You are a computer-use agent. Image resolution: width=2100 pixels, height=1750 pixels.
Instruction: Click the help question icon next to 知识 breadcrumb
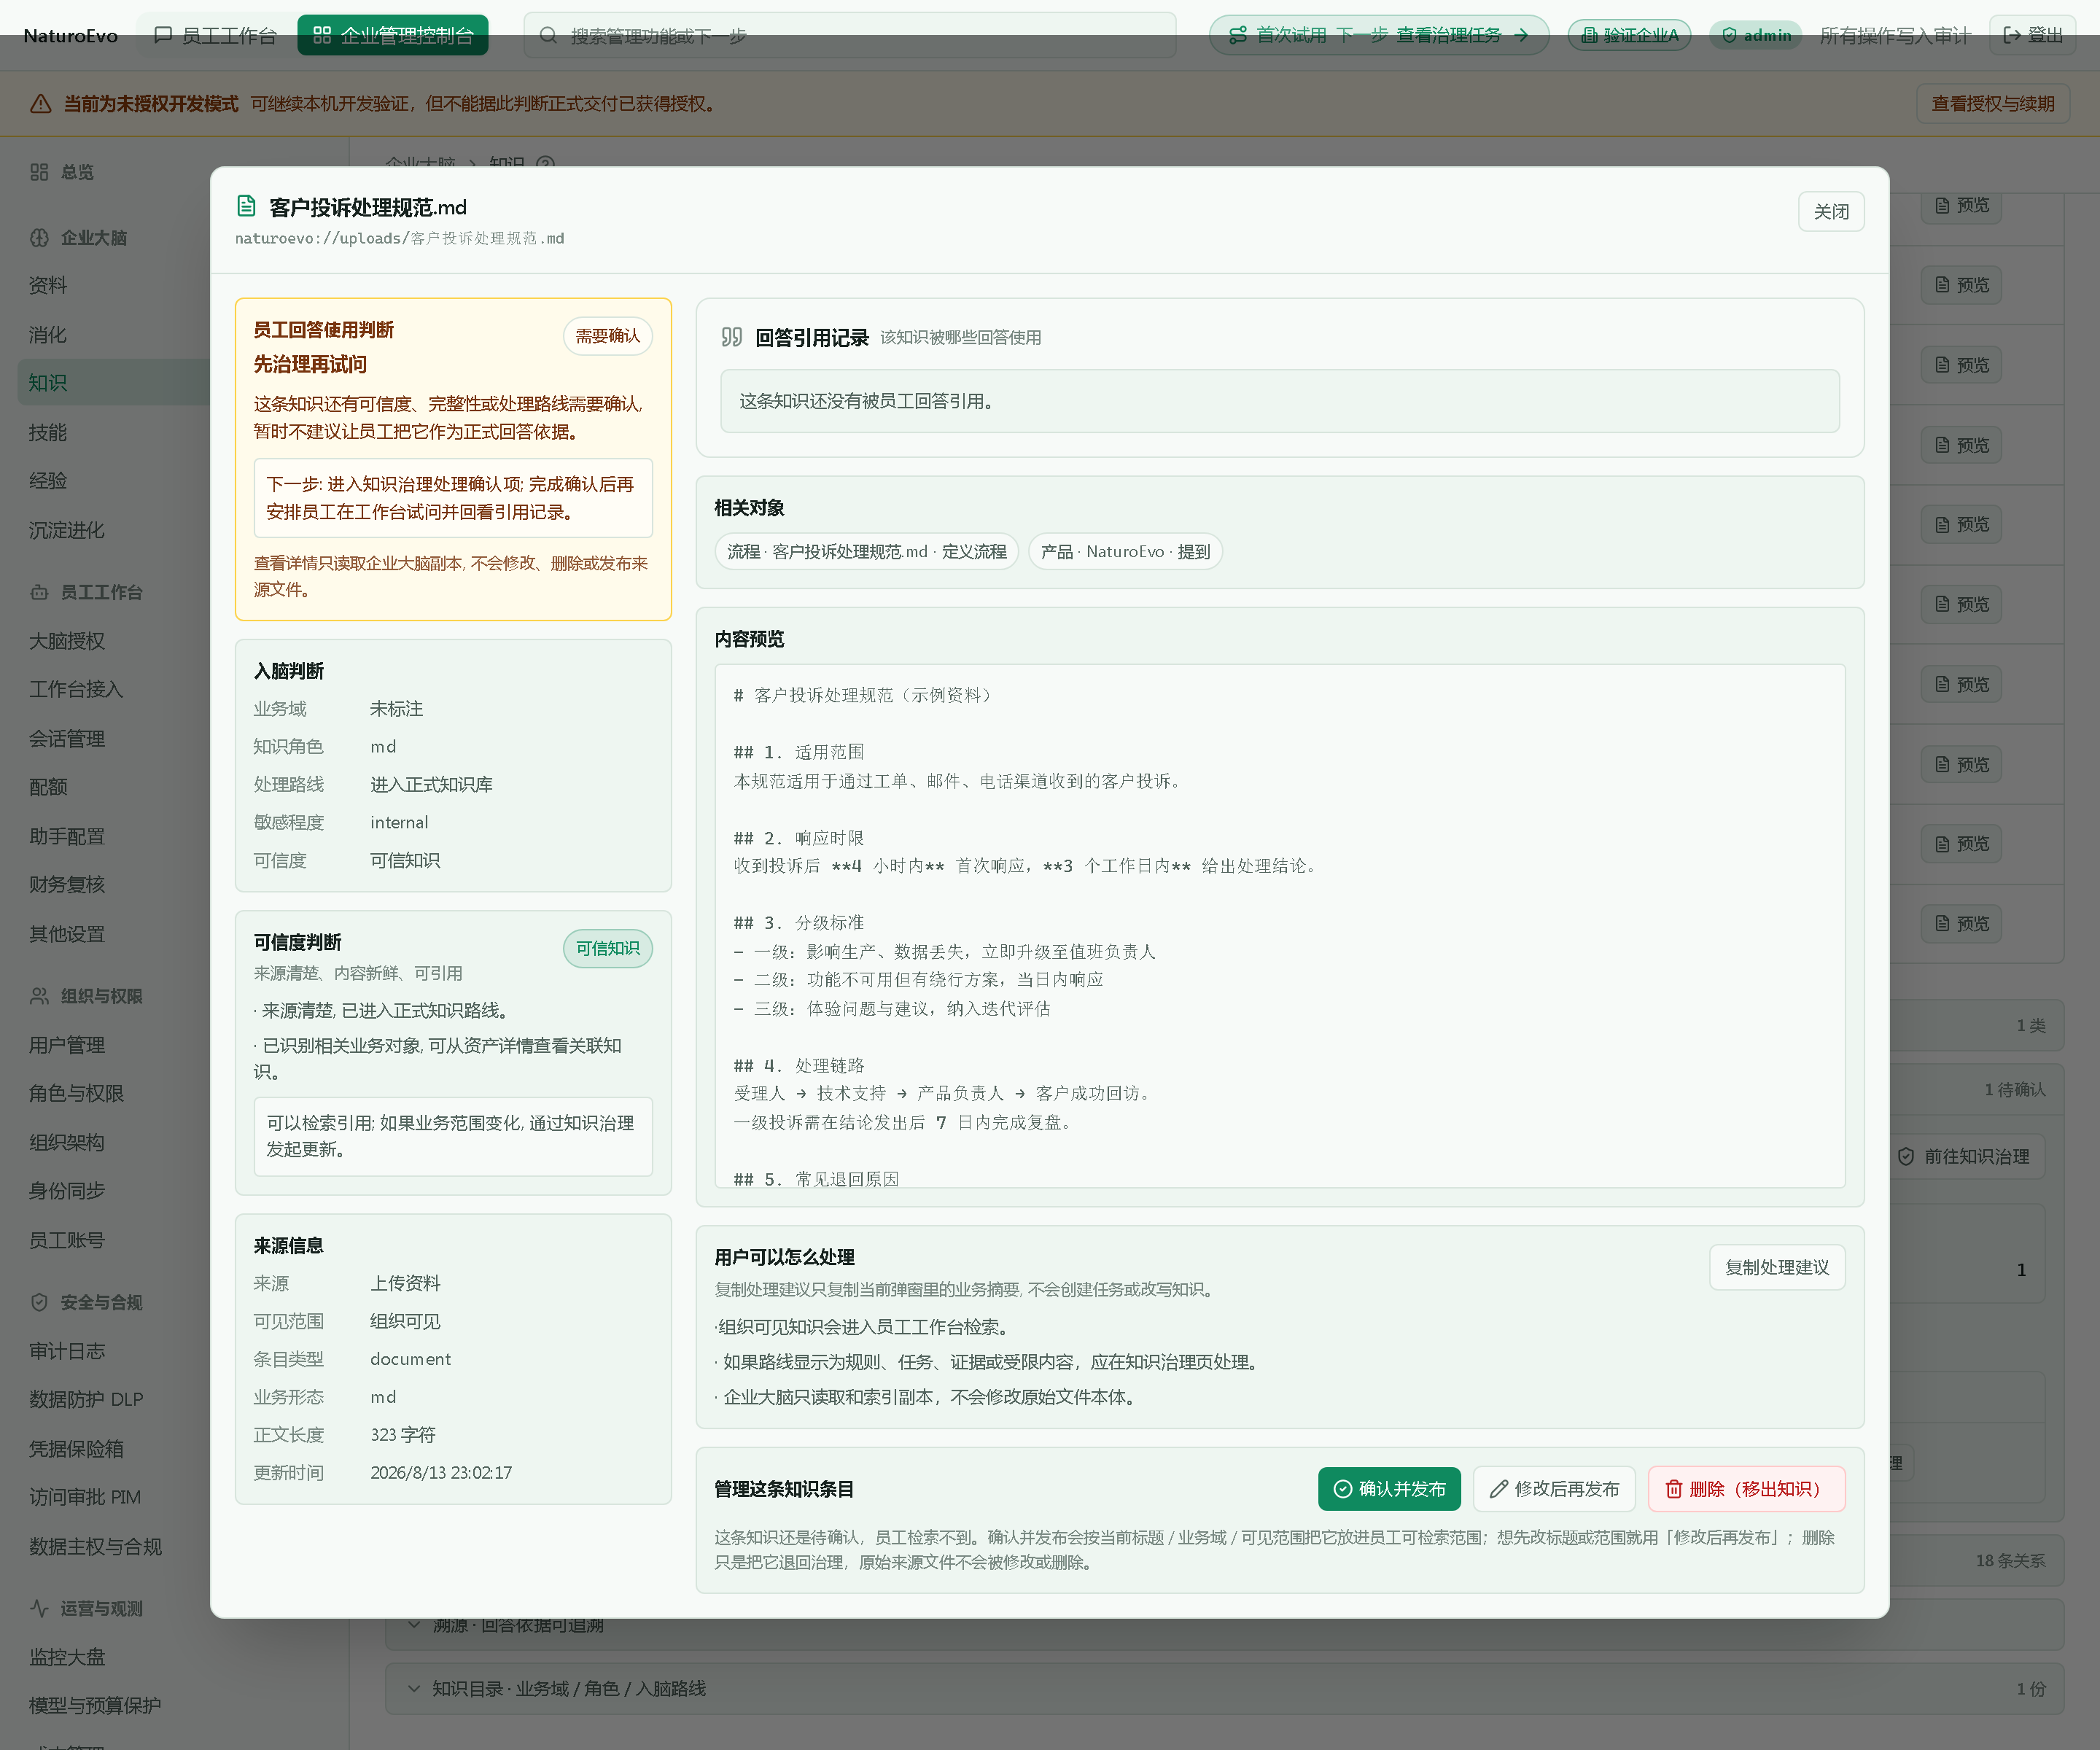(545, 163)
